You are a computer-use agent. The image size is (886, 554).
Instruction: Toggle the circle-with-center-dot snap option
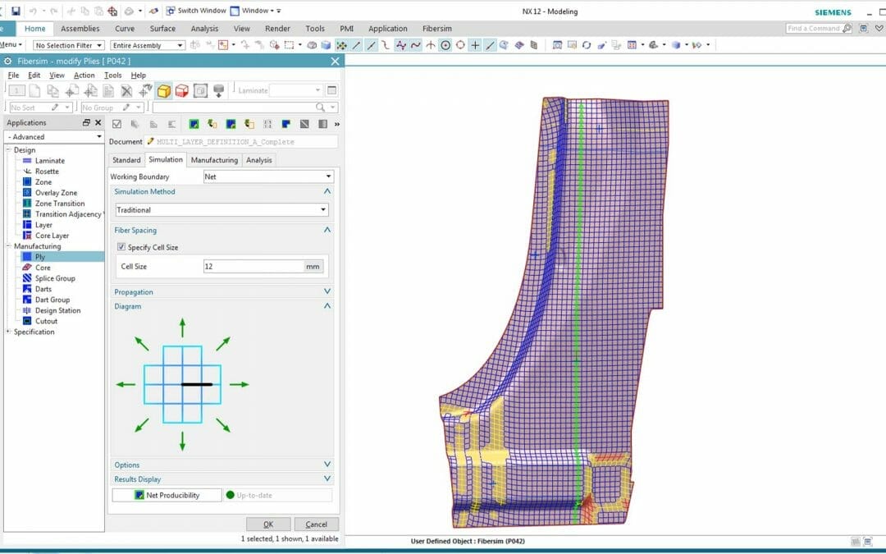tap(445, 45)
